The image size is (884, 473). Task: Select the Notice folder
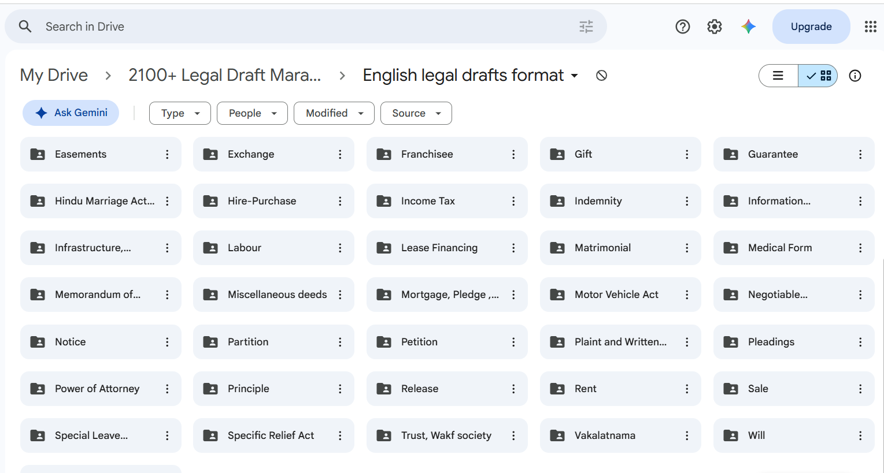click(101, 342)
